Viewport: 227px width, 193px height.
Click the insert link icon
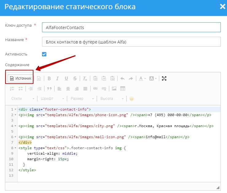tap(95, 89)
